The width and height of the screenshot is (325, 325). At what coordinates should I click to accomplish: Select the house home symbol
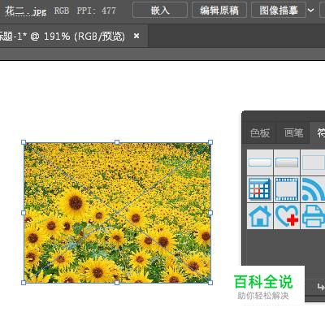(259, 216)
